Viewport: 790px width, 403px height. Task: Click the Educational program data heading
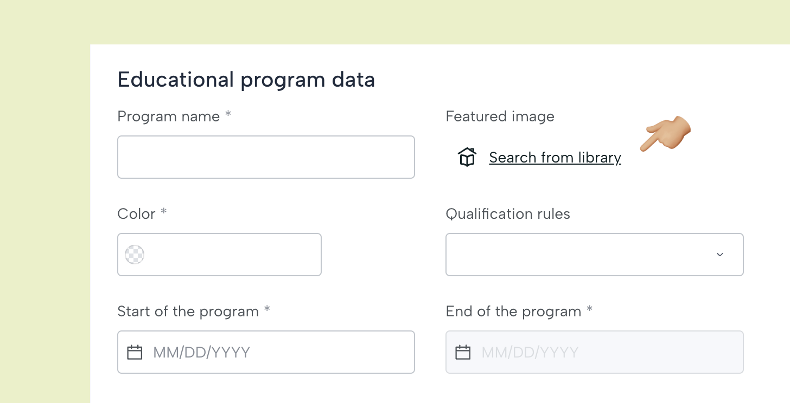pyautogui.click(x=246, y=80)
